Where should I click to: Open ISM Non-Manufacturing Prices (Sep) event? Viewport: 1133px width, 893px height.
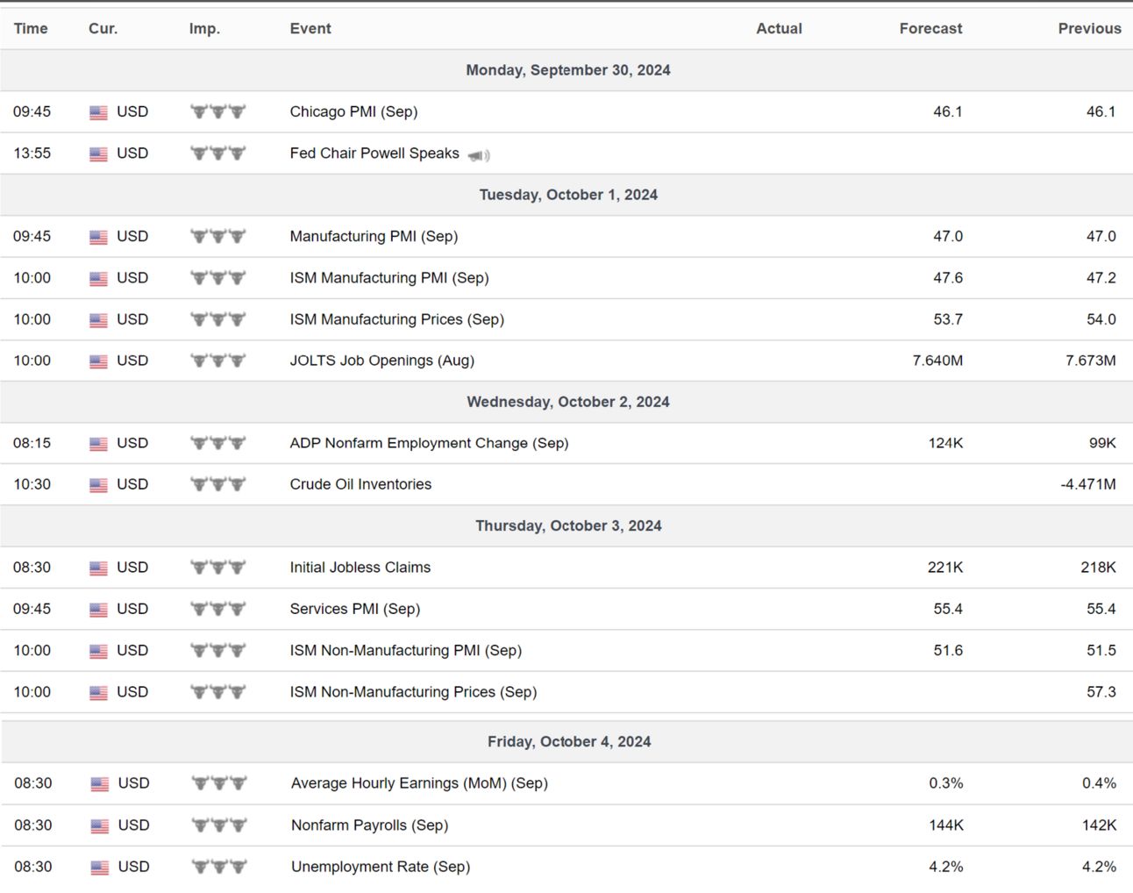[413, 691]
